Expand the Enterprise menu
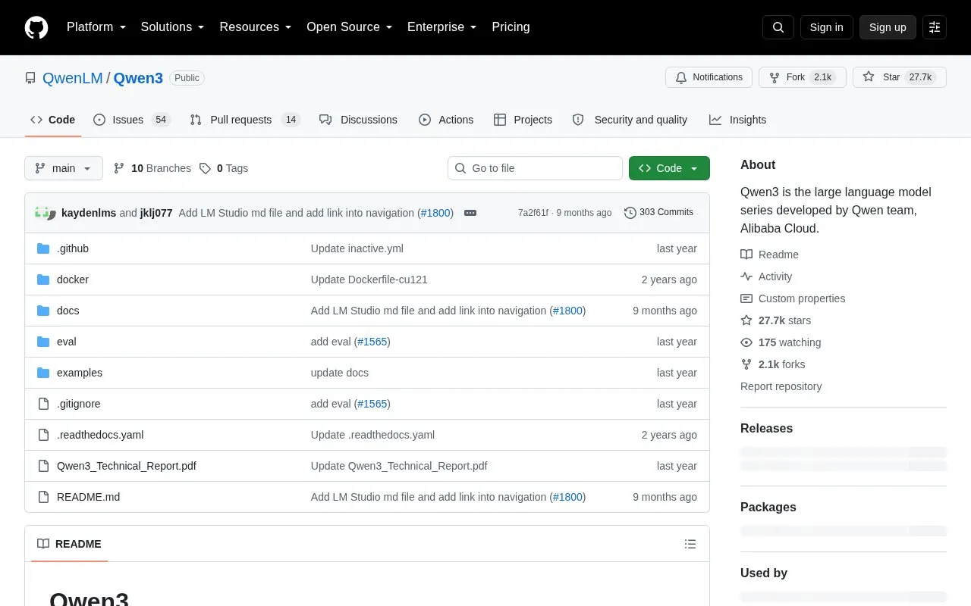971x606 pixels. click(442, 27)
